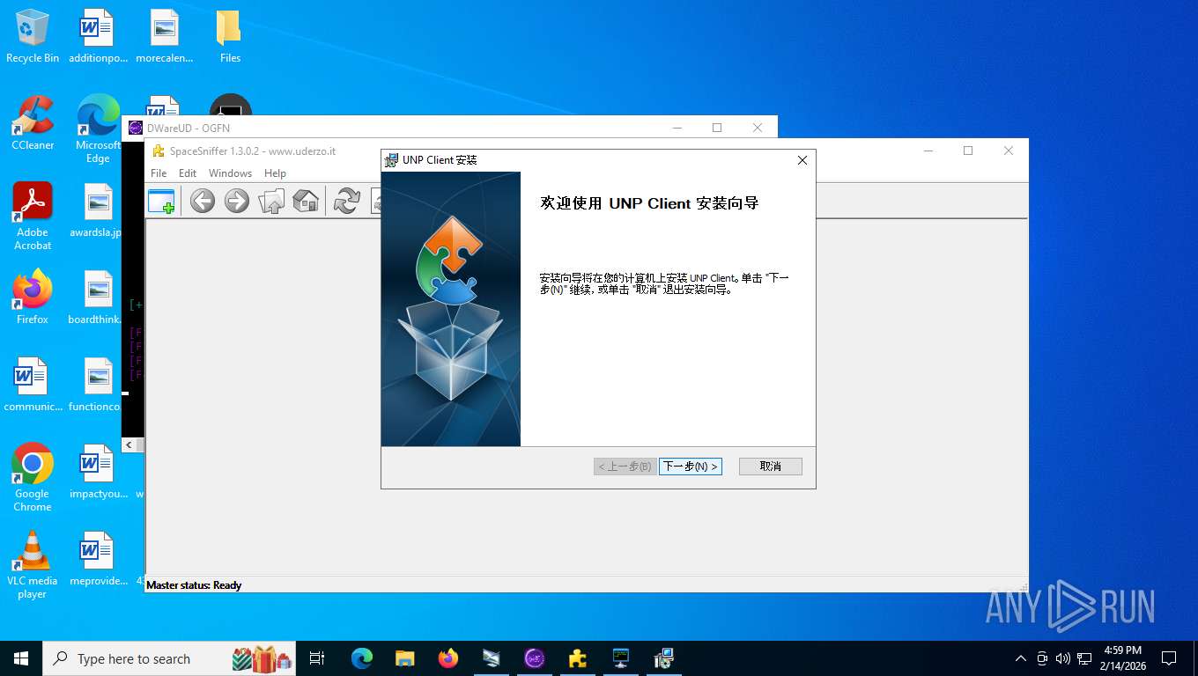Switch to DWareUD app on taskbar
This screenshot has height=676, width=1198.
pos(535,658)
